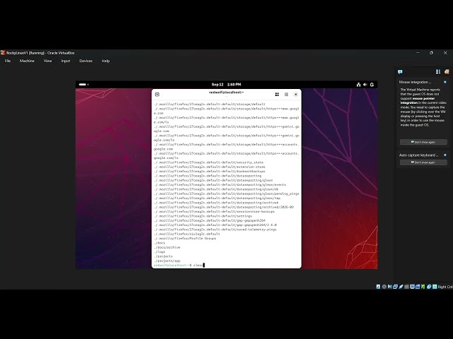Dismiss the Auto capture keyboard notification

click(x=445, y=155)
